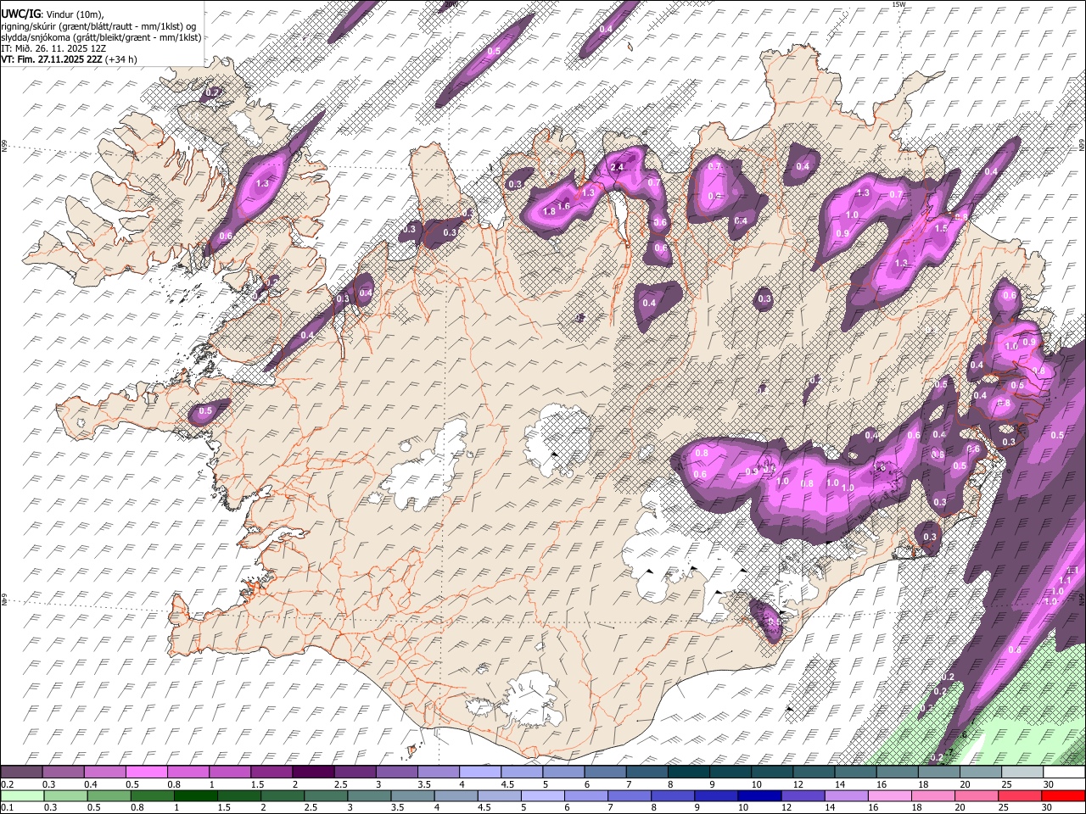
Task: Click the '(+34 h)' forecast offset
Action: coord(121,59)
